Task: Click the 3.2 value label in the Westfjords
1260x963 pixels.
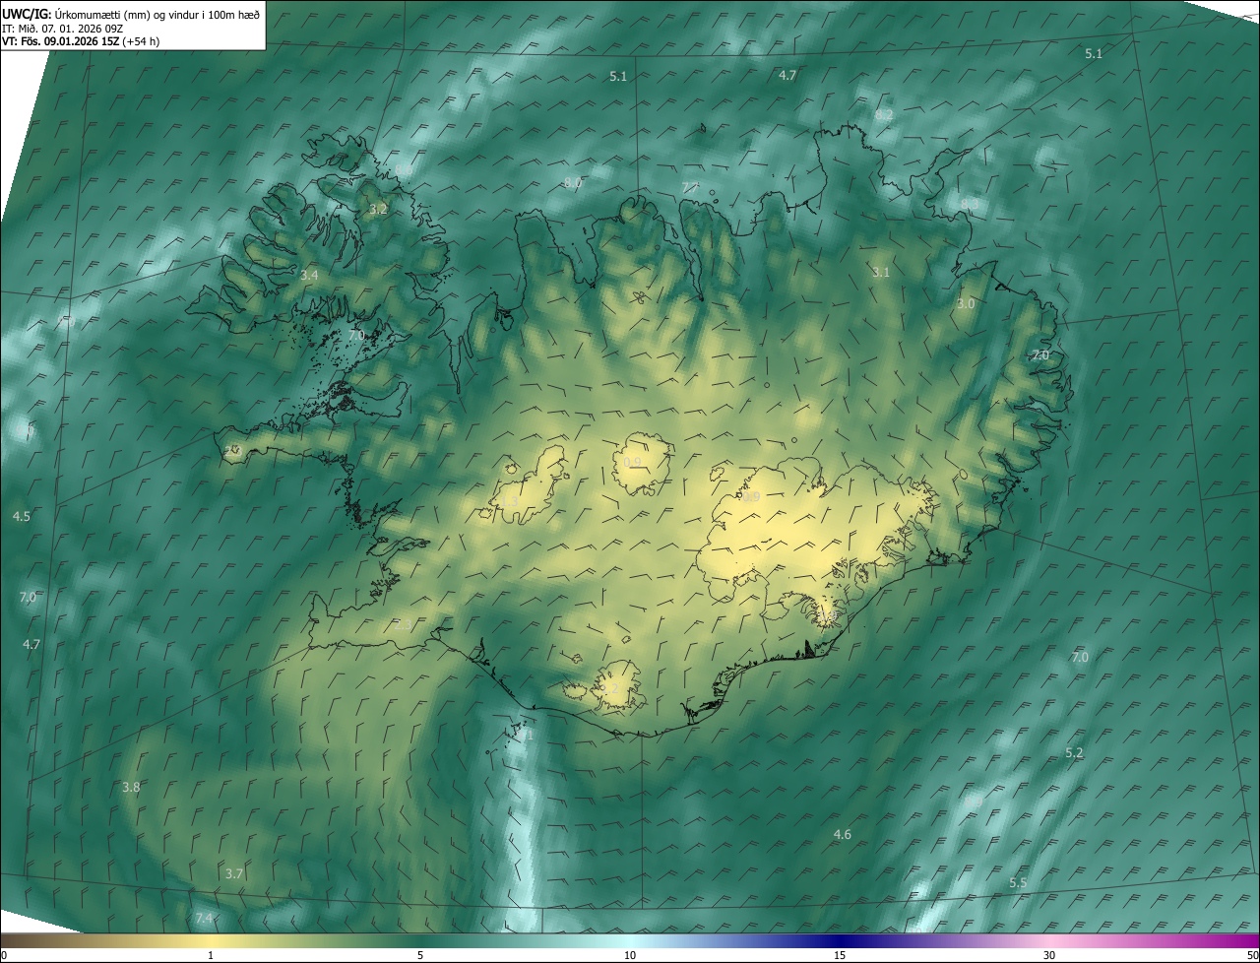Action: (x=378, y=209)
